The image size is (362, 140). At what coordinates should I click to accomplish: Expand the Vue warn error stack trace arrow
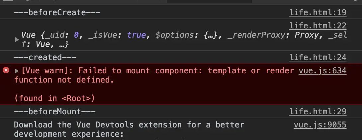17,71
